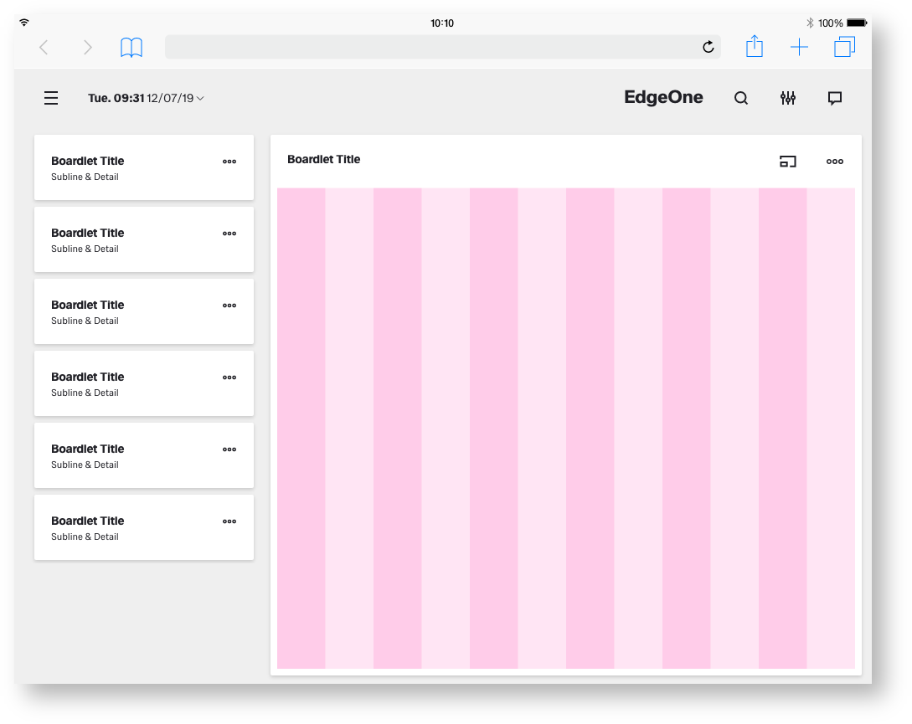The height and width of the screenshot is (724, 912).
Task: Go back with Safari back arrow
Action: coord(44,48)
